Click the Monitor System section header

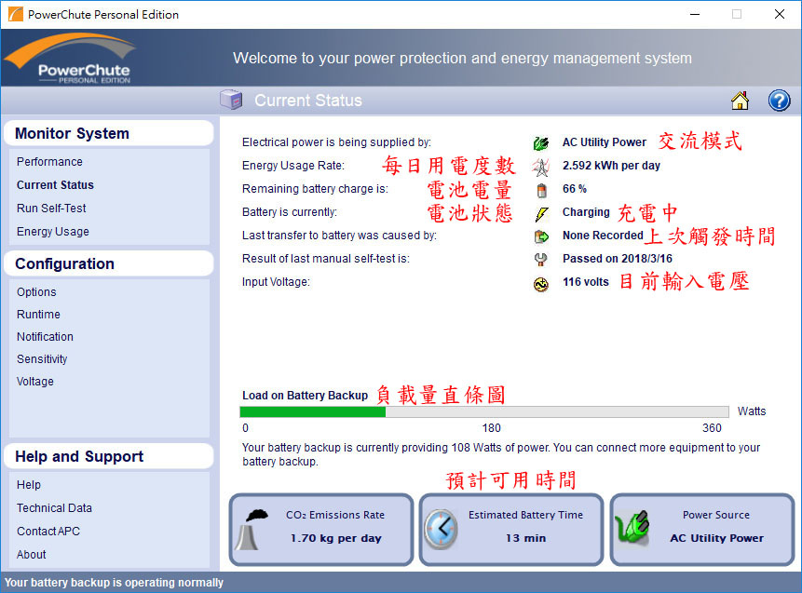108,133
